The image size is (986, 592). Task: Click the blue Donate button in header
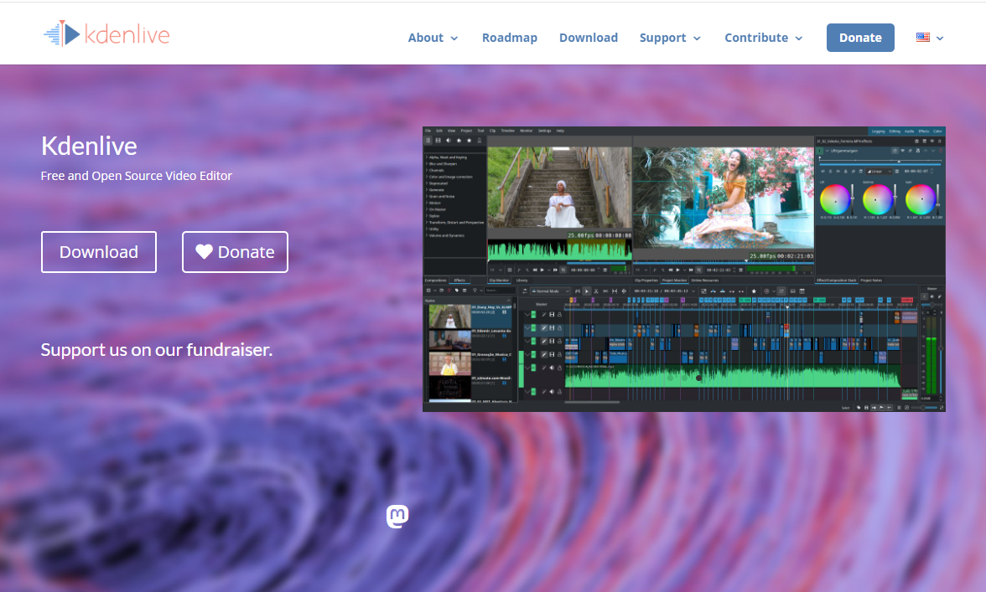pyautogui.click(x=860, y=38)
